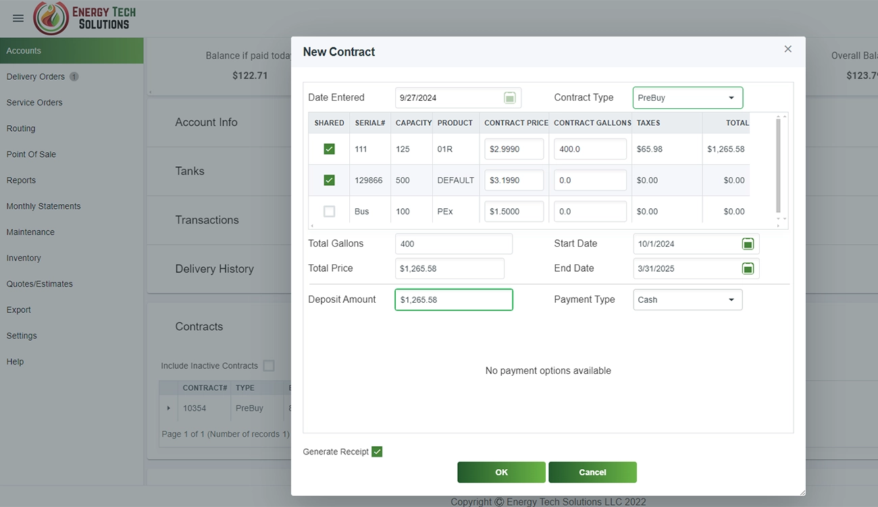
Task: Click the Deposit Amount input field
Action: pos(453,300)
